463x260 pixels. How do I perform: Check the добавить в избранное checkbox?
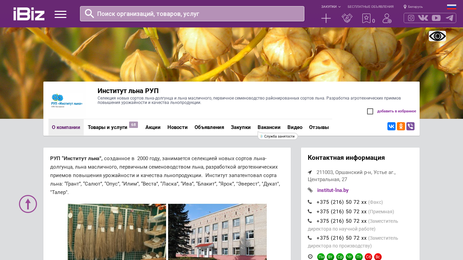[370, 111]
